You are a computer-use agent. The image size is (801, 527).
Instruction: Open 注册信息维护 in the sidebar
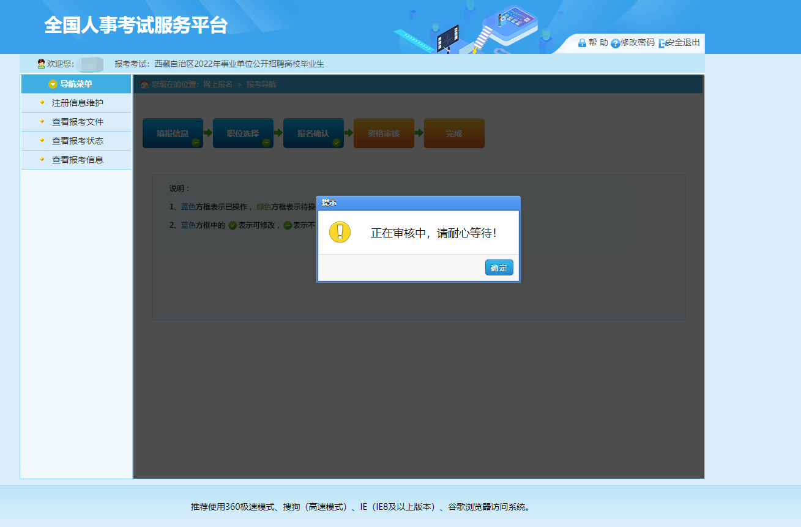click(77, 103)
